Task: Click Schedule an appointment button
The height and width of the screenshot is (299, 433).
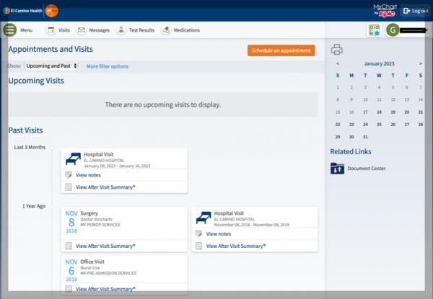Action: (281, 50)
